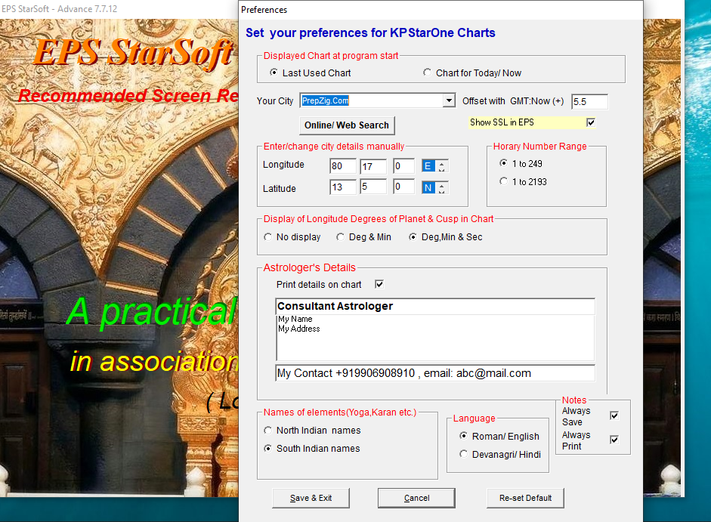Click the My Name / My Address text area
Viewport: 711px width, 522px height.
click(435, 338)
